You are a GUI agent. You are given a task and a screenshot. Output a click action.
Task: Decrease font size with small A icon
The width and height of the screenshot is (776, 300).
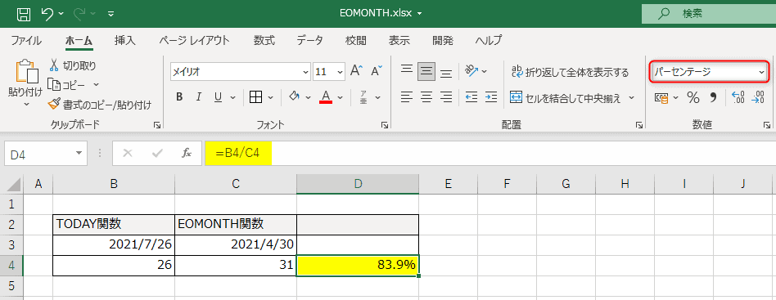click(377, 71)
